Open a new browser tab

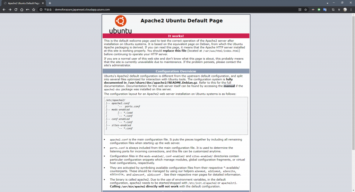(x=50, y=3)
